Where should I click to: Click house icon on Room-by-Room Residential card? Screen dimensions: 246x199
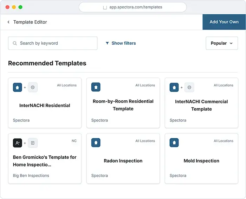[96, 87]
